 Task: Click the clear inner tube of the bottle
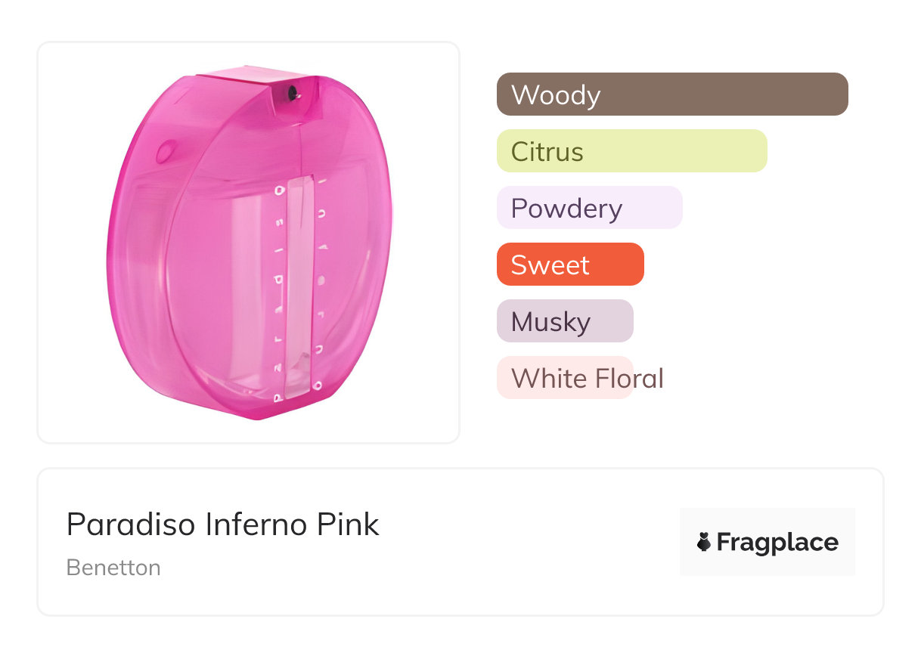pyautogui.click(x=300, y=287)
